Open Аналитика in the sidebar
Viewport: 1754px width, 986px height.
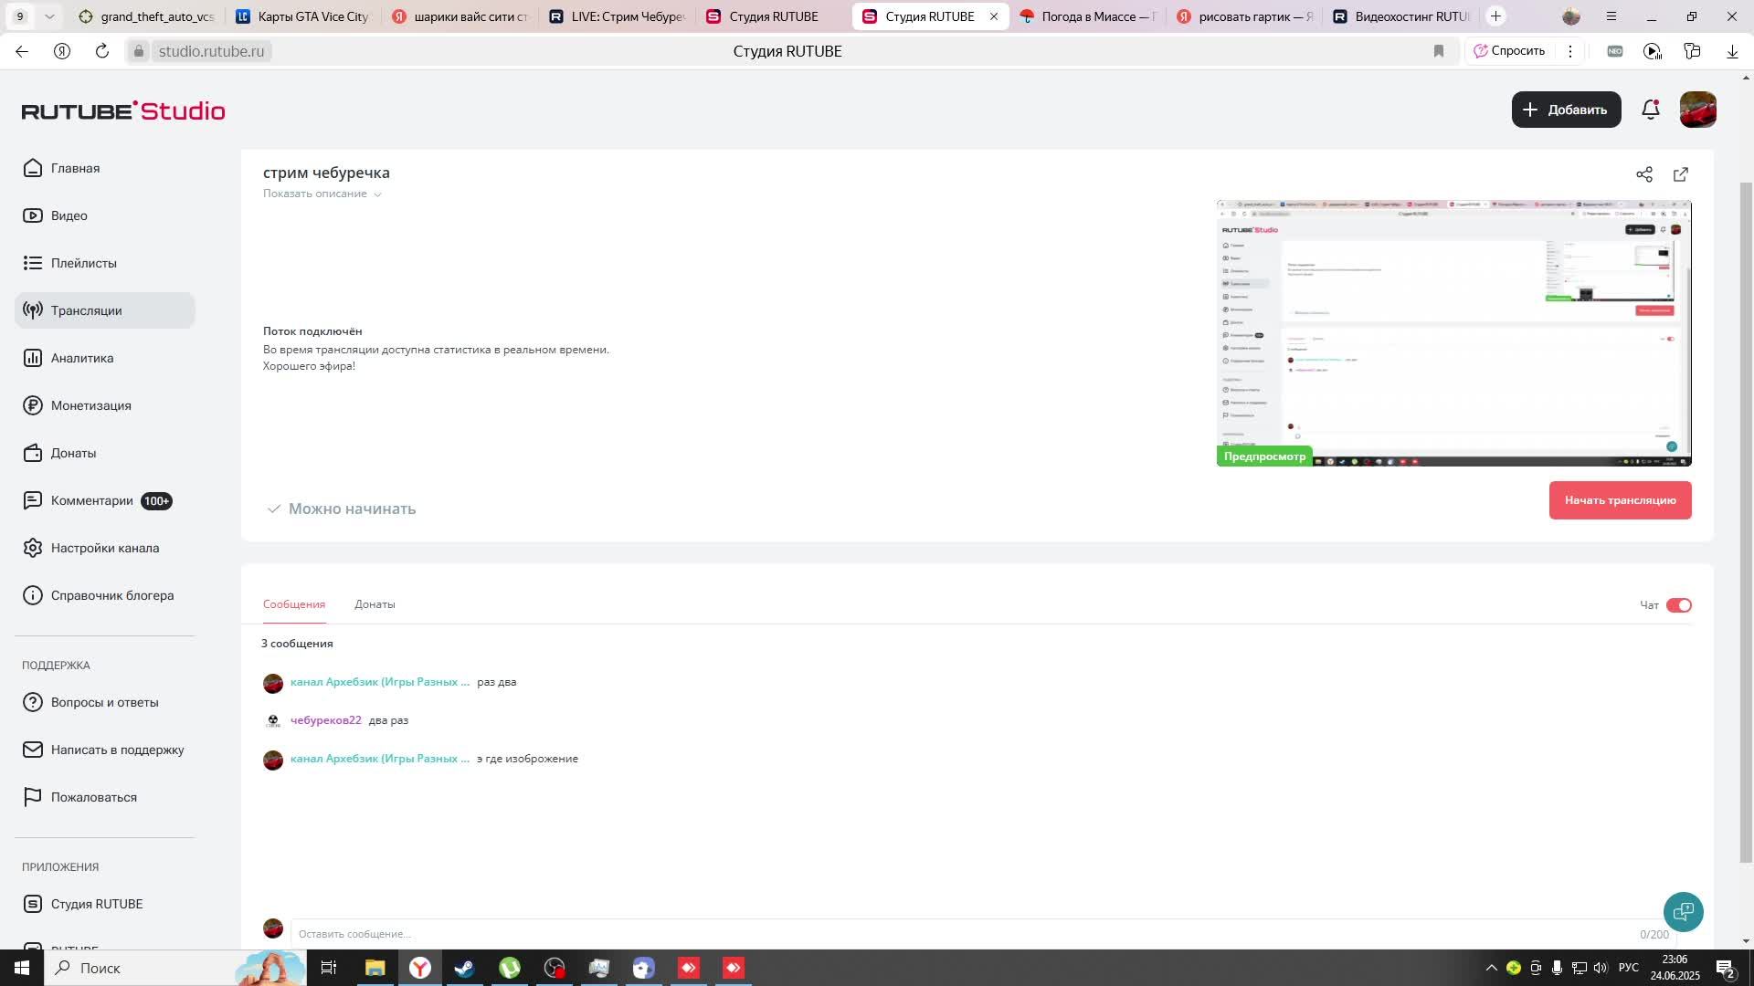click(x=82, y=358)
